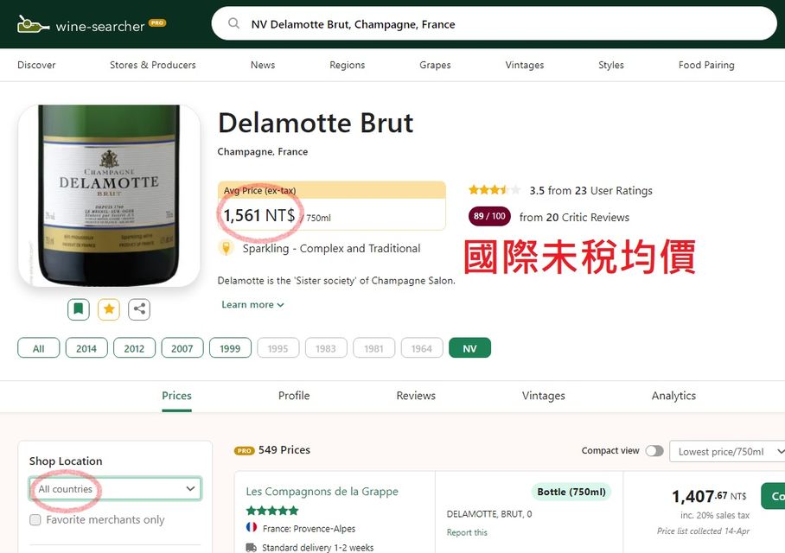Image resolution: width=785 pixels, height=553 pixels.
Task: Click the delivery truck icon
Action: (252, 548)
